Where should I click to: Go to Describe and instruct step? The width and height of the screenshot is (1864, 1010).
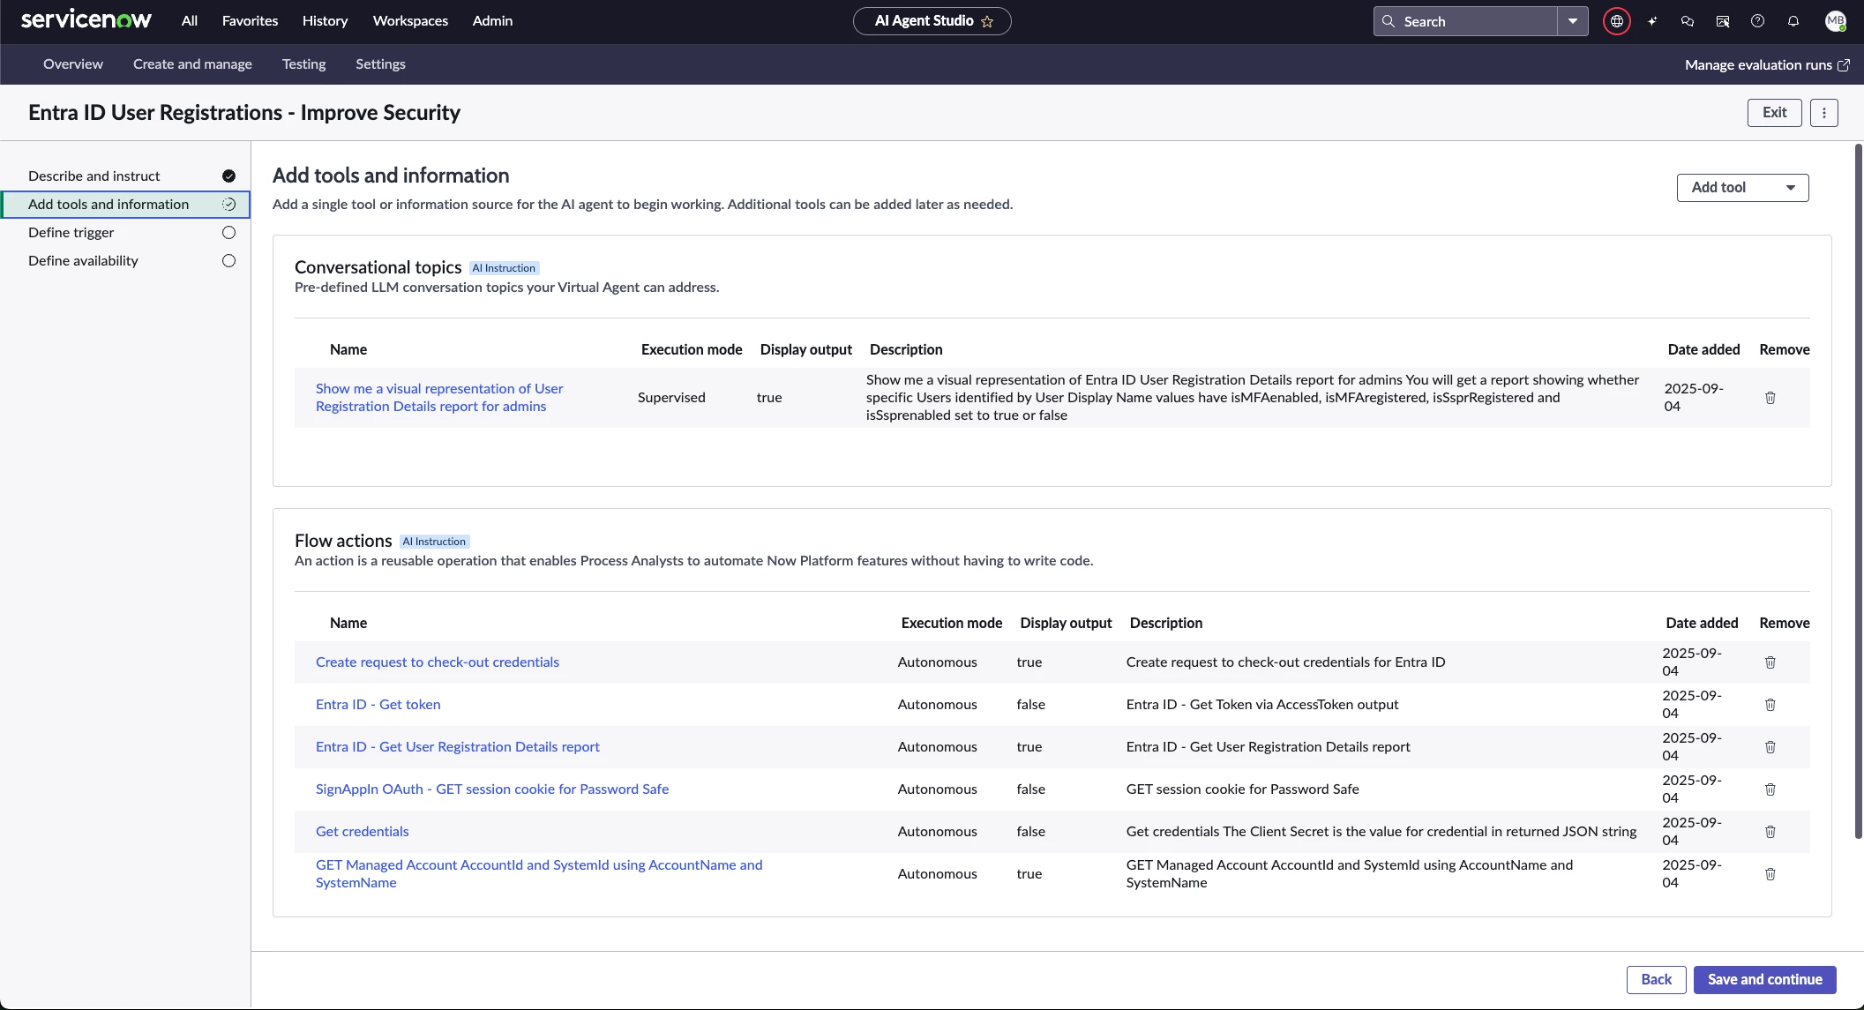tap(125, 176)
